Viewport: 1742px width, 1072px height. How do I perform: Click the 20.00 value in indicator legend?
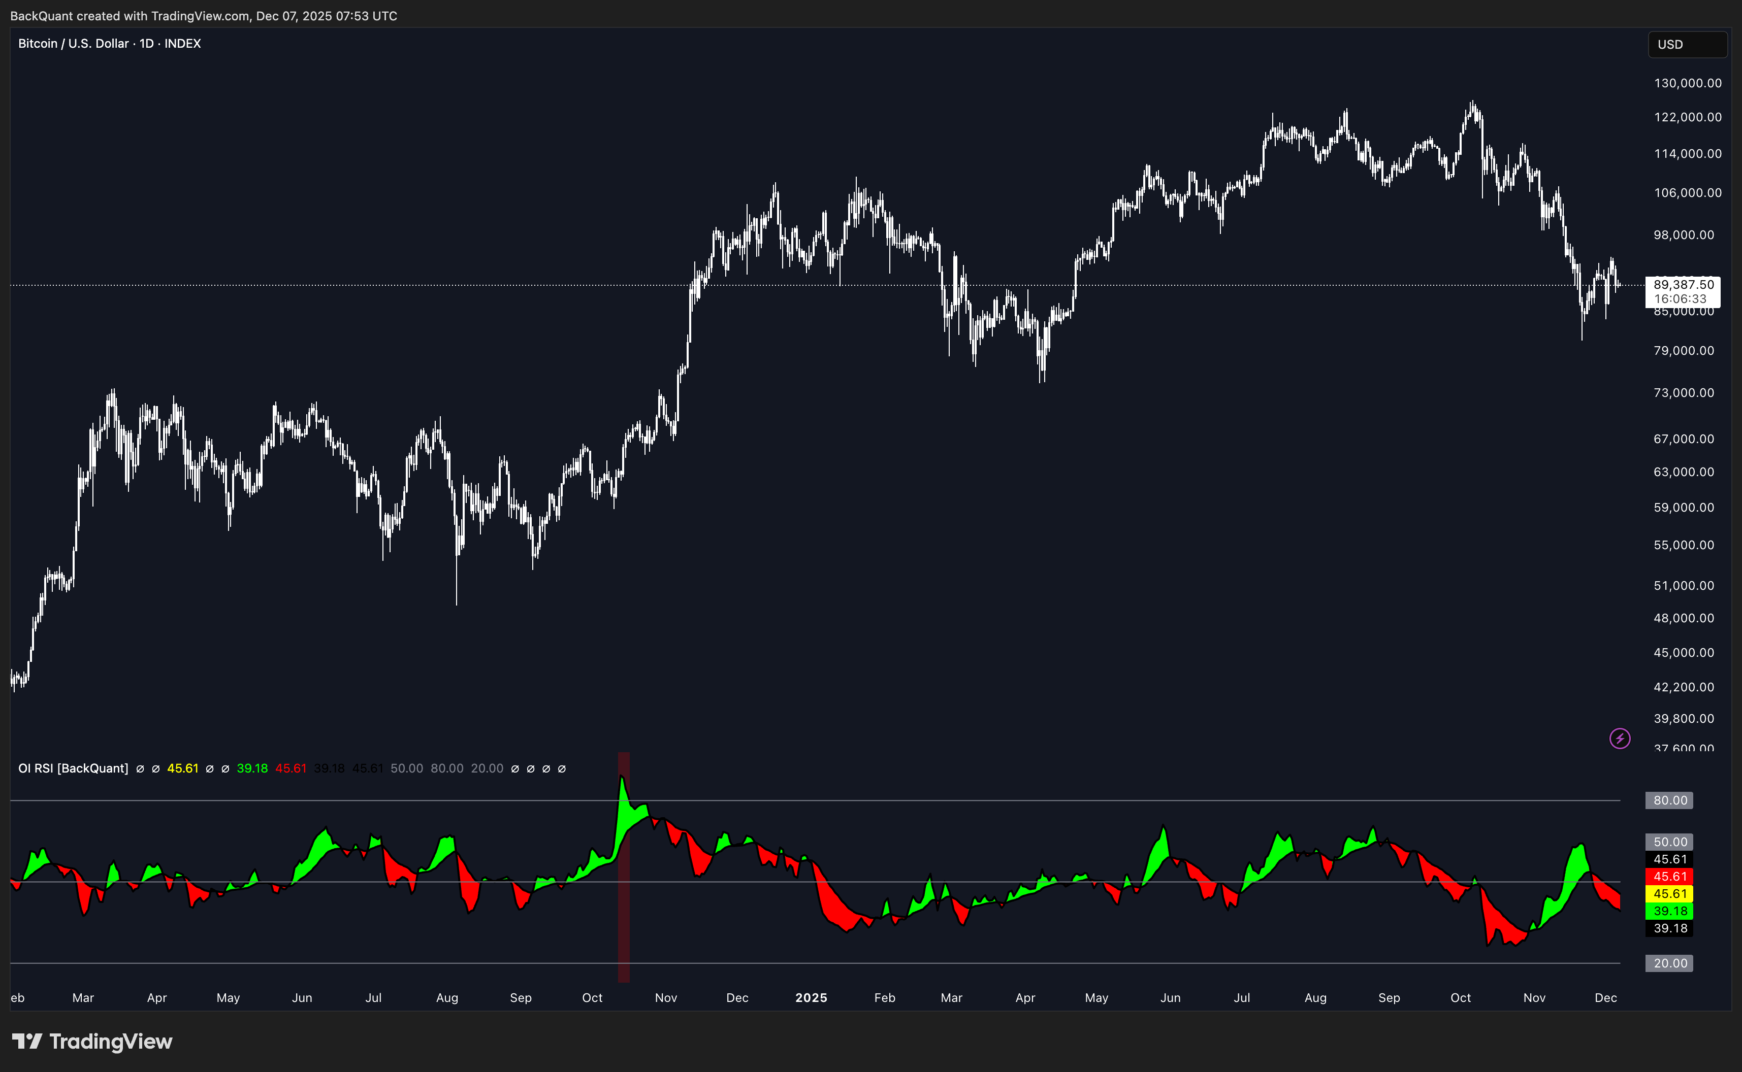click(487, 768)
